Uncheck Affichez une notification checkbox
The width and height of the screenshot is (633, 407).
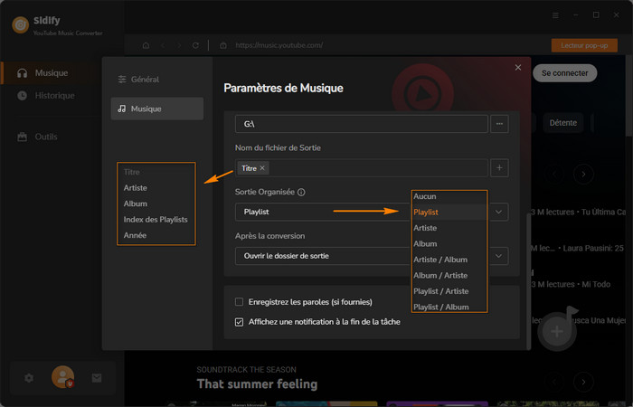coord(239,321)
